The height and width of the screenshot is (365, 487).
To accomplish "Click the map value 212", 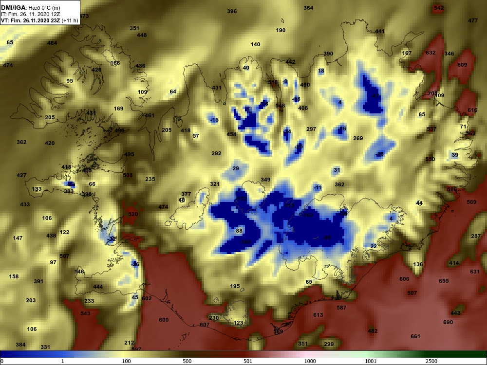I will (x=129, y=343).
